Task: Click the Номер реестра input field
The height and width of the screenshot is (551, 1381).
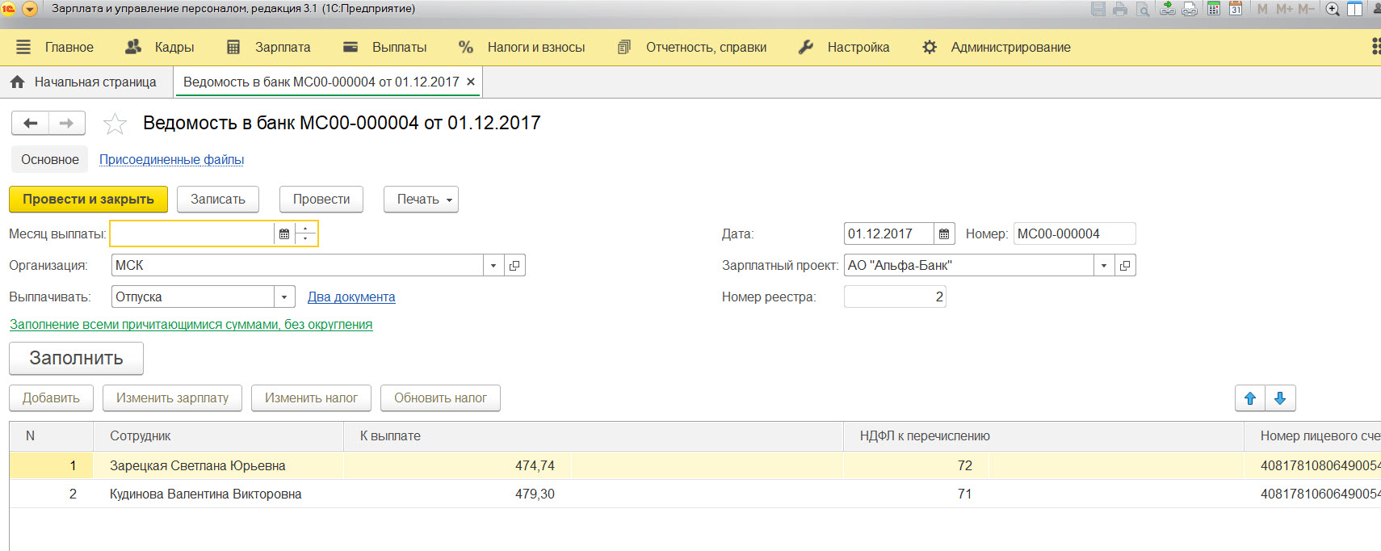Action: [894, 297]
